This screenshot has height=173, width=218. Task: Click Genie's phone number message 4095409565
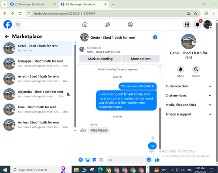(x=99, y=130)
